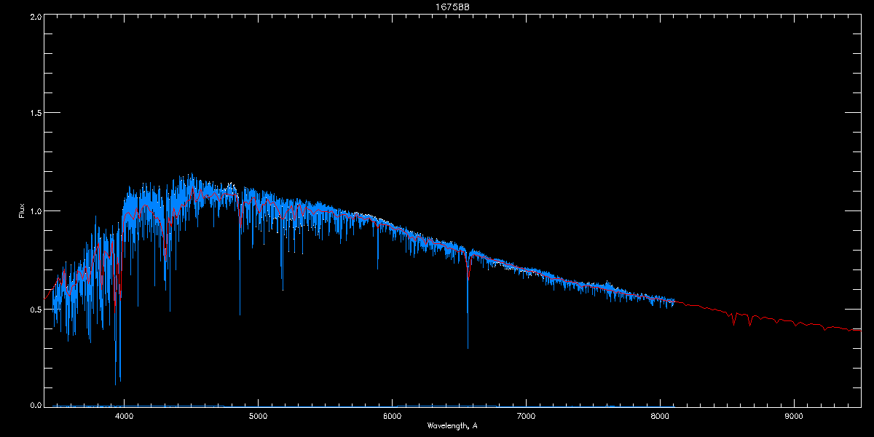
Task: Click the x-axis tick label "9000"
Action: [794, 417]
